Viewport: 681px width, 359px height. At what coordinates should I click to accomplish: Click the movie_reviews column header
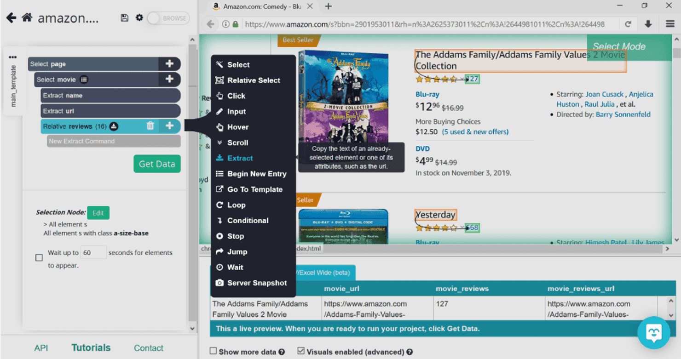[462, 289]
